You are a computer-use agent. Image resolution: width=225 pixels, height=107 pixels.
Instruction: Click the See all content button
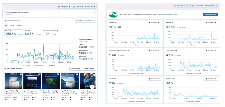(89, 69)
